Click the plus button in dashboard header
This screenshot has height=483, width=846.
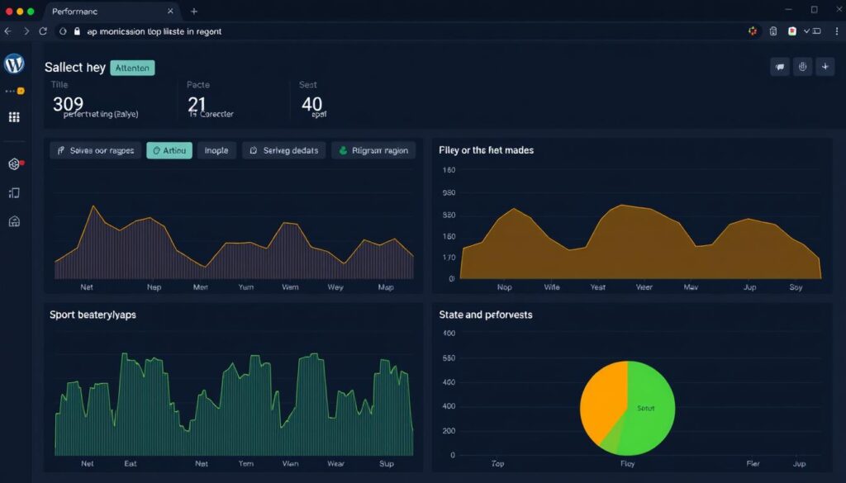click(825, 68)
